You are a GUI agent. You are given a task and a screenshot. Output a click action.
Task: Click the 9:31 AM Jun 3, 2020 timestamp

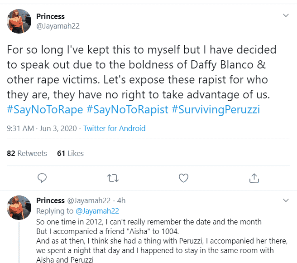click(x=42, y=128)
